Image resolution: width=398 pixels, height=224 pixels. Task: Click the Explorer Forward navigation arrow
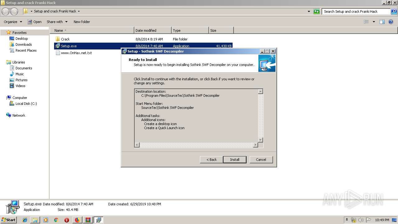coord(14,12)
